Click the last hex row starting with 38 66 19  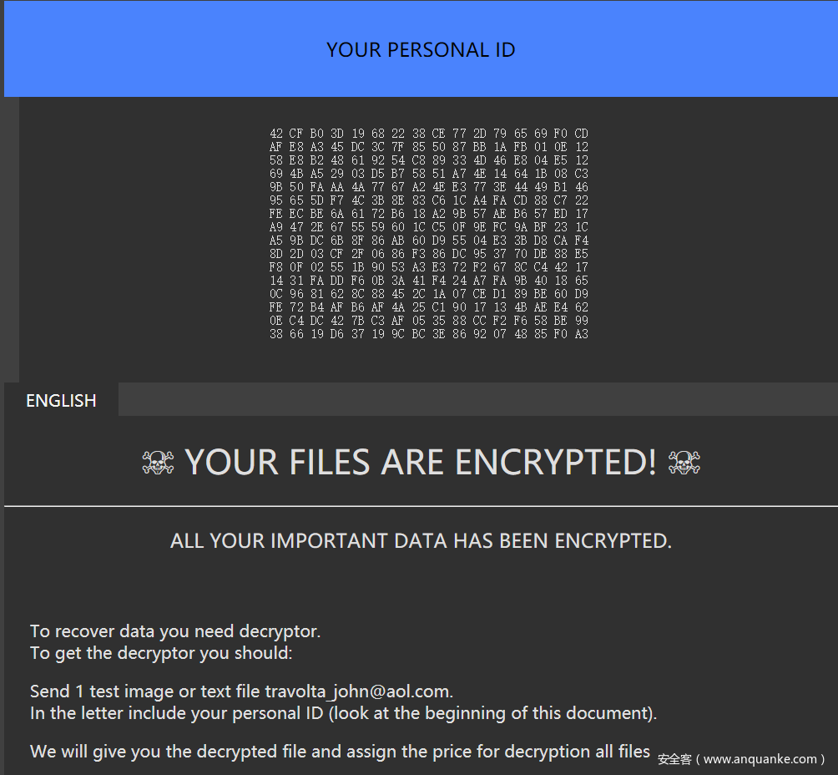click(429, 334)
